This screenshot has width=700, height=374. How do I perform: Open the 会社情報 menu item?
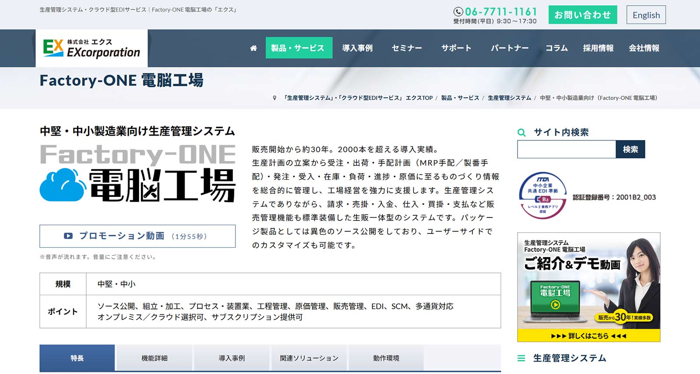click(x=644, y=48)
